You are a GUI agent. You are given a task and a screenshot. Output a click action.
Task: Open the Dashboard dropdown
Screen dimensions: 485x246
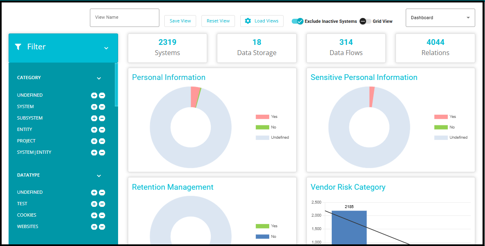pos(440,18)
